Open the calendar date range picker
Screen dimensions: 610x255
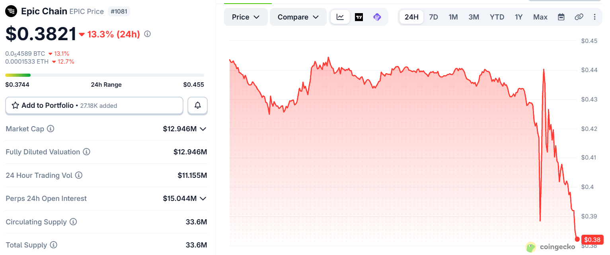561,17
